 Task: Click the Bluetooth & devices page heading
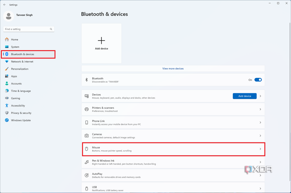[105, 14]
